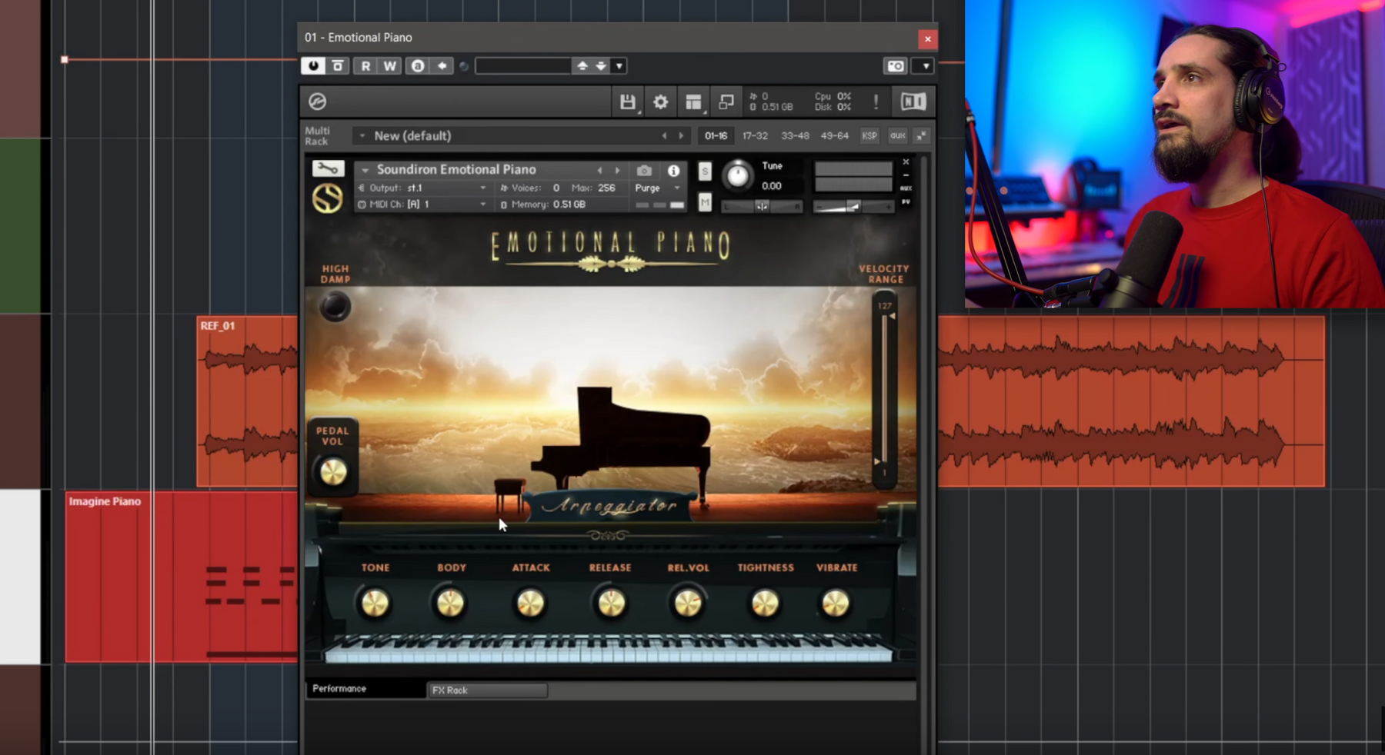This screenshot has height=755, width=1385.
Task: Select rack page 17-32
Action: click(x=755, y=136)
